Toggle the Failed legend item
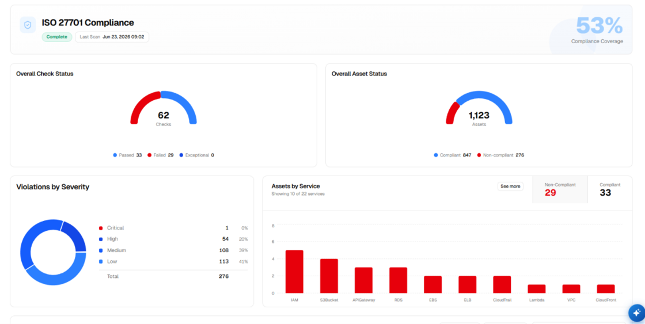The height and width of the screenshot is (324, 645). tap(161, 155)
